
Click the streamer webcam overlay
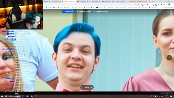[21, 15]
